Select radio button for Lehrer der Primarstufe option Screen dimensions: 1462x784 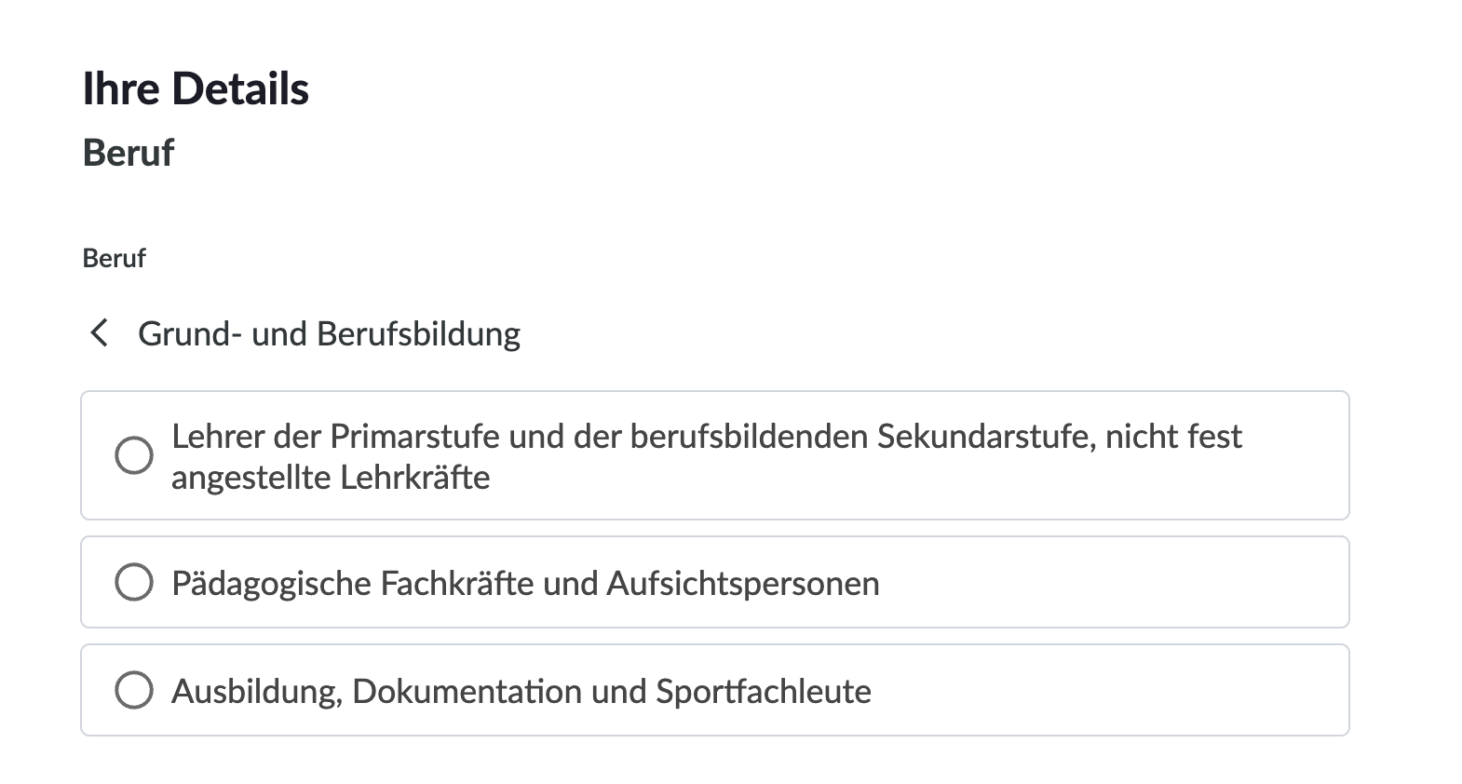click(133, 455)
